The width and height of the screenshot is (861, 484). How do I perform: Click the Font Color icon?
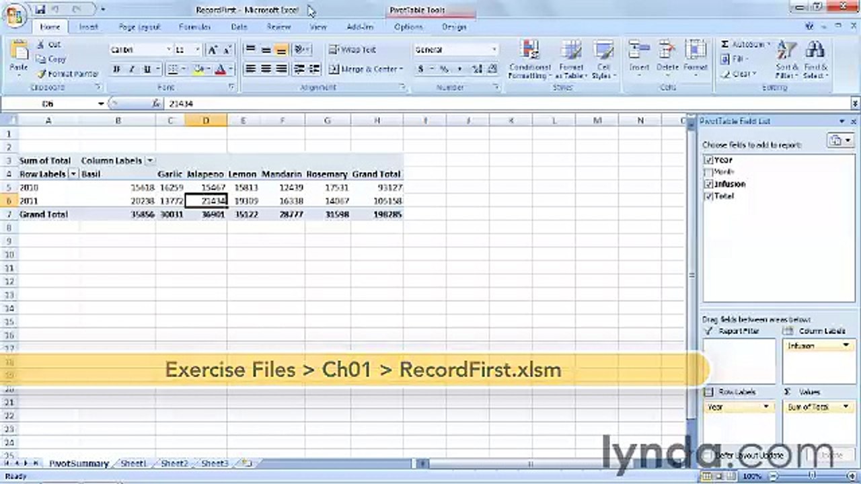point(220,69)
